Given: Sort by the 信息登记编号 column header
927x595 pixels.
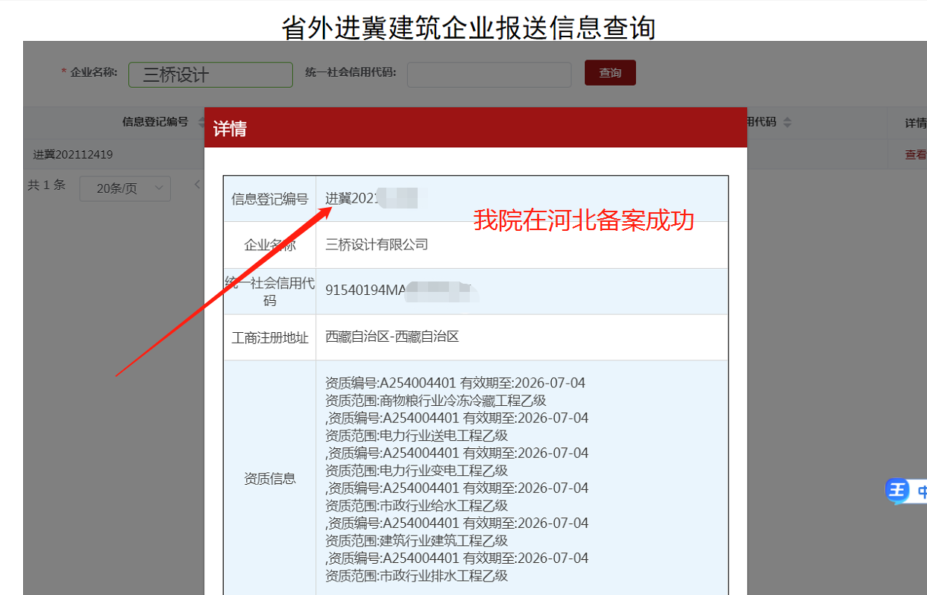Looking at the screenshot, I should (x=155, y=122).
